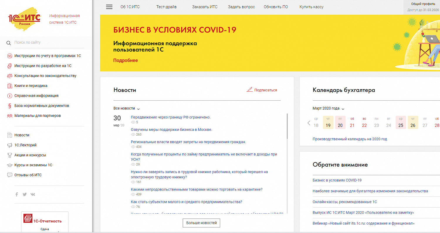The width and height of the screenshot is (440, 233).
Task: Open the Facebook social icon
Action: tap(17, 194)
